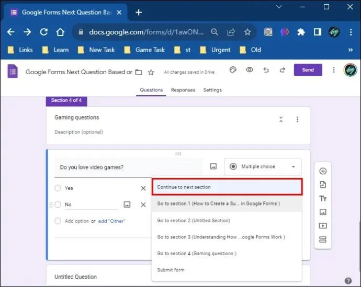361x287 pixels.
Task: Open the Google account avatar
Action: click(350, 70)
